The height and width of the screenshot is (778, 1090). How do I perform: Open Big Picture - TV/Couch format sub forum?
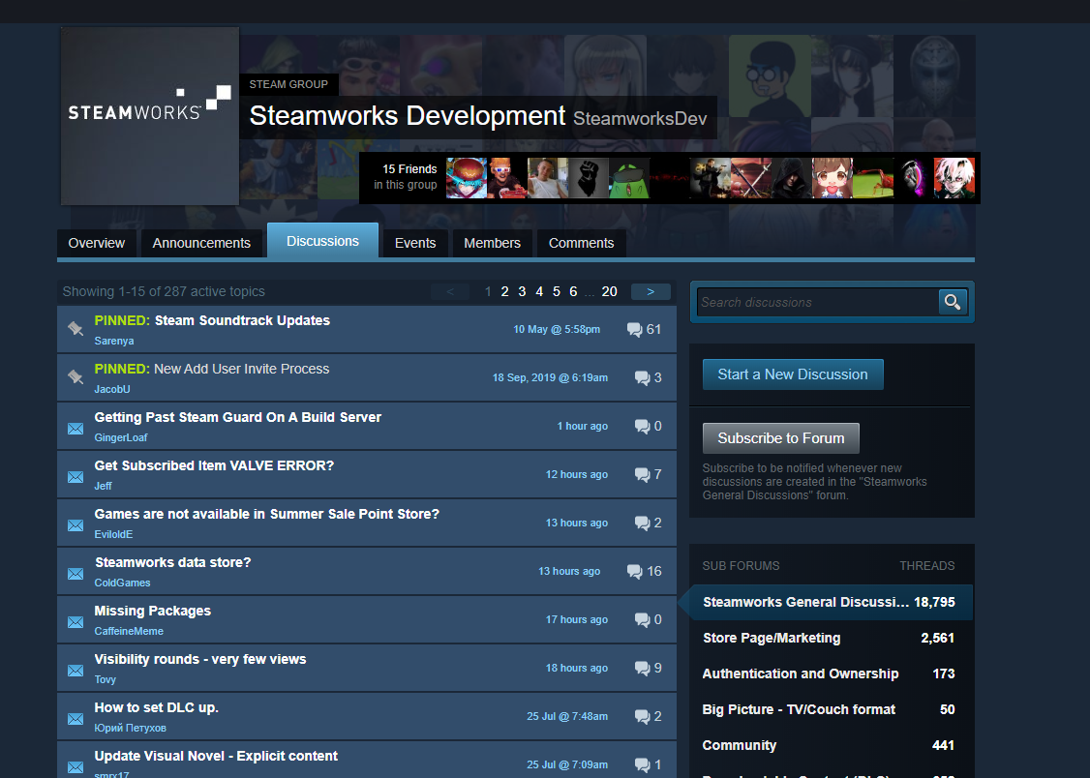829,709
